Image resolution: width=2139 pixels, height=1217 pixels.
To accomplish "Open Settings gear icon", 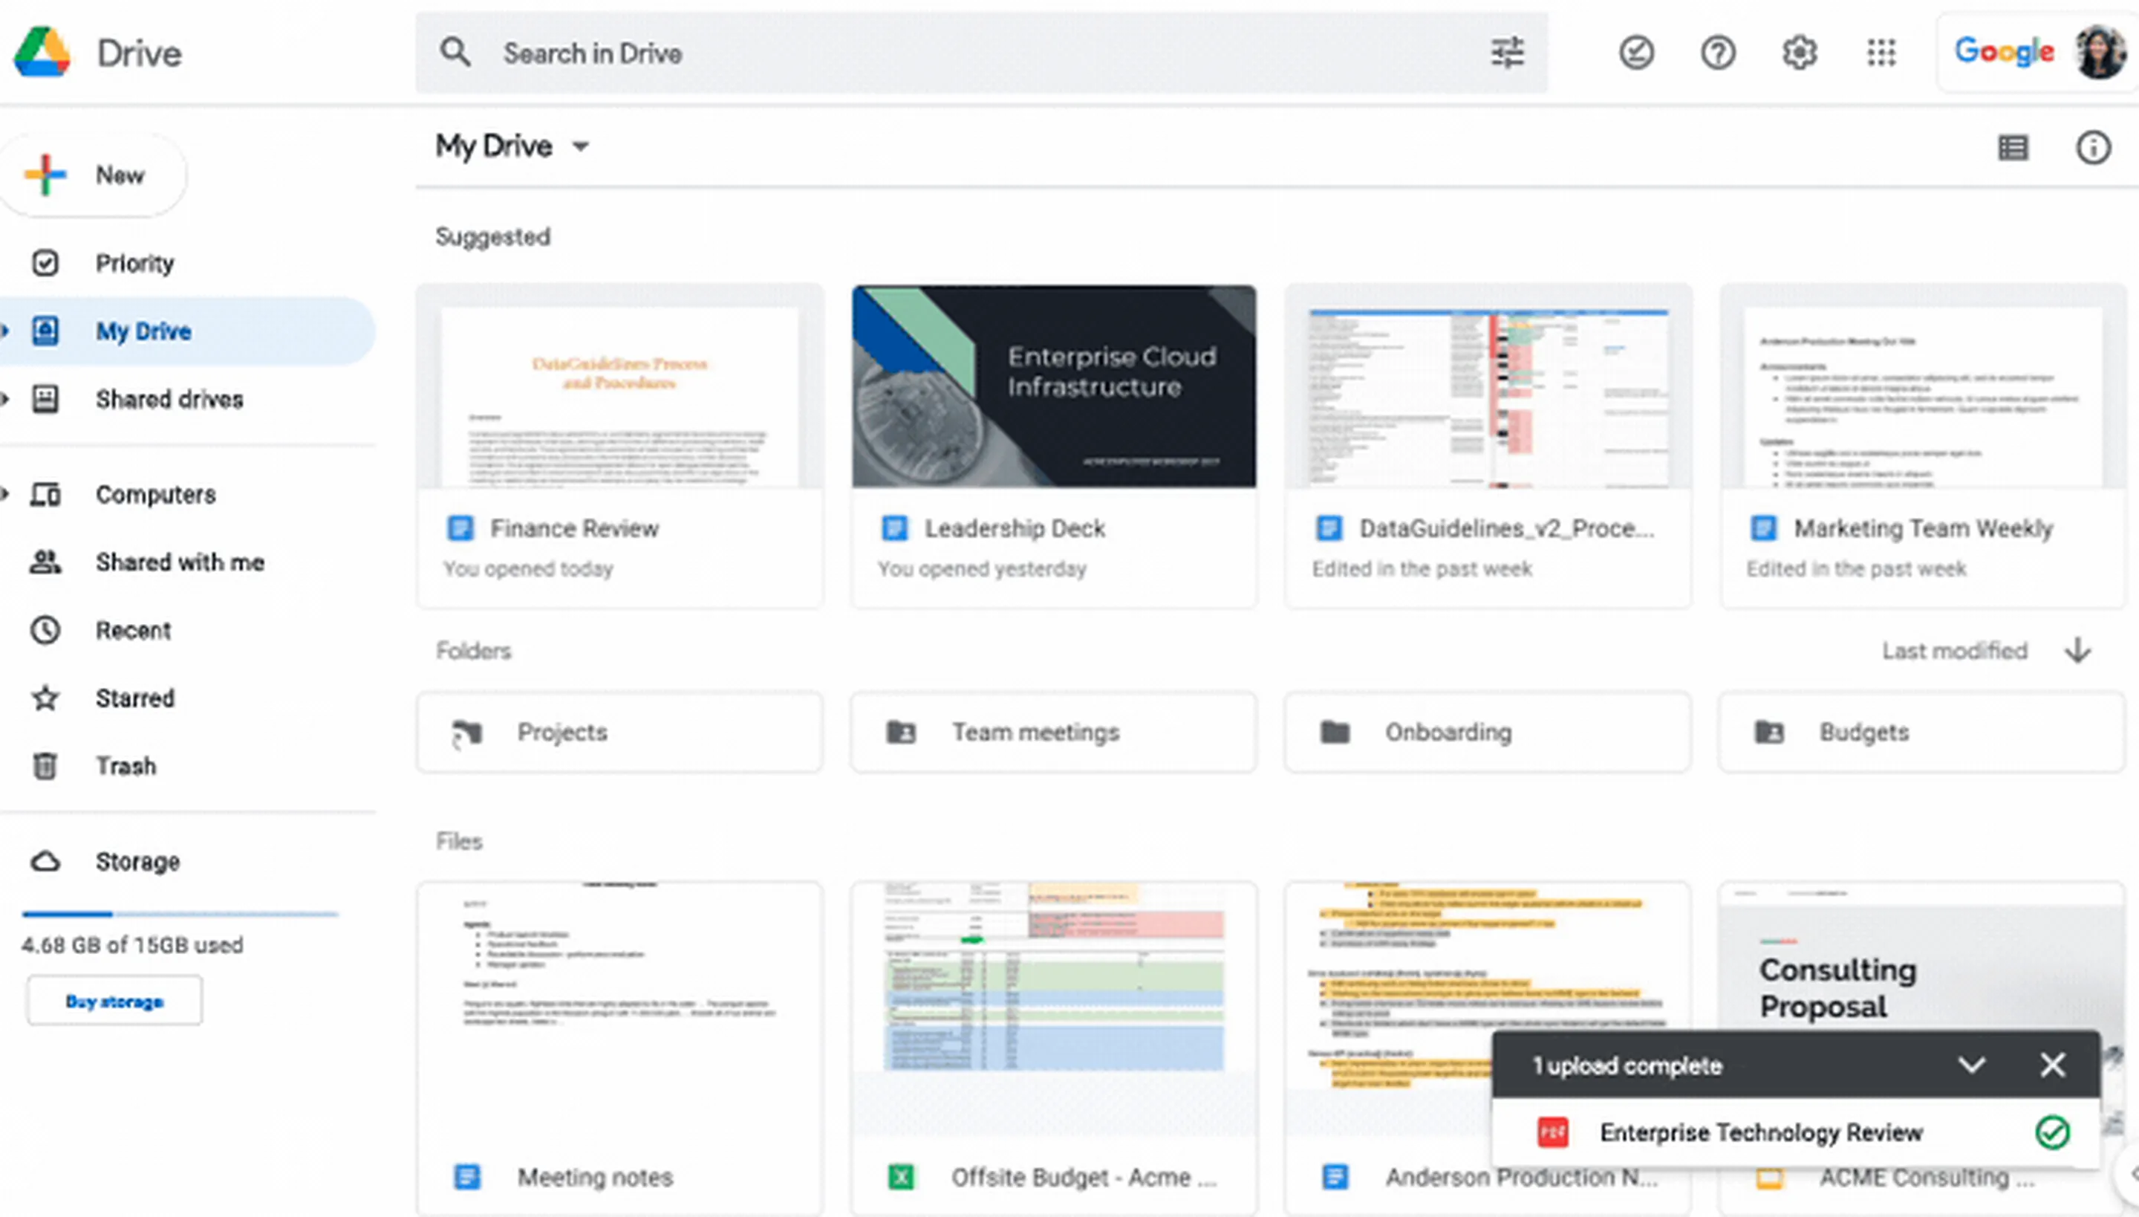I will (x=1799, y=53).
